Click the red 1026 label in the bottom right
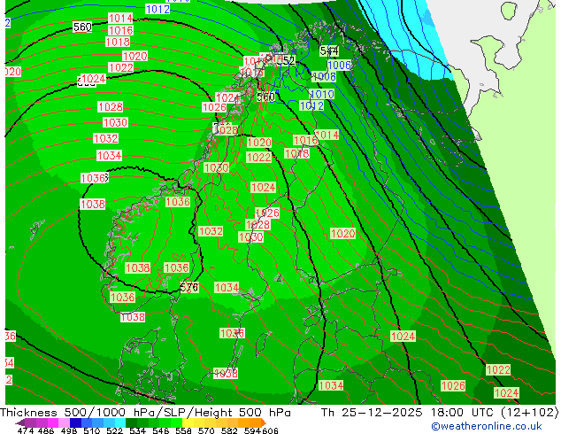The image size is (561, 434). click(453, 385)
